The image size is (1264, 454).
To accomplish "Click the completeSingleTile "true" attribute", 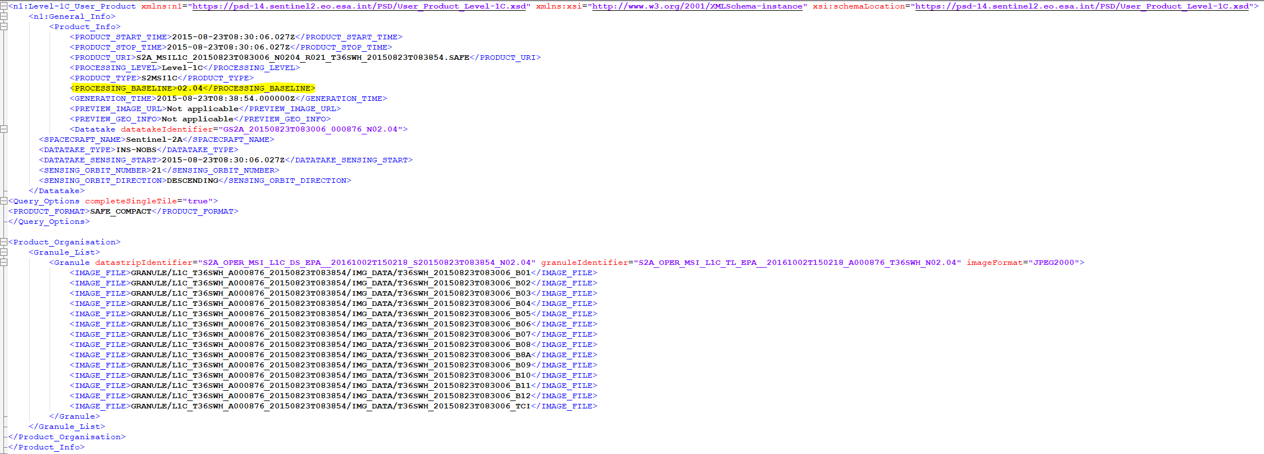I will [x=198, y=201].
